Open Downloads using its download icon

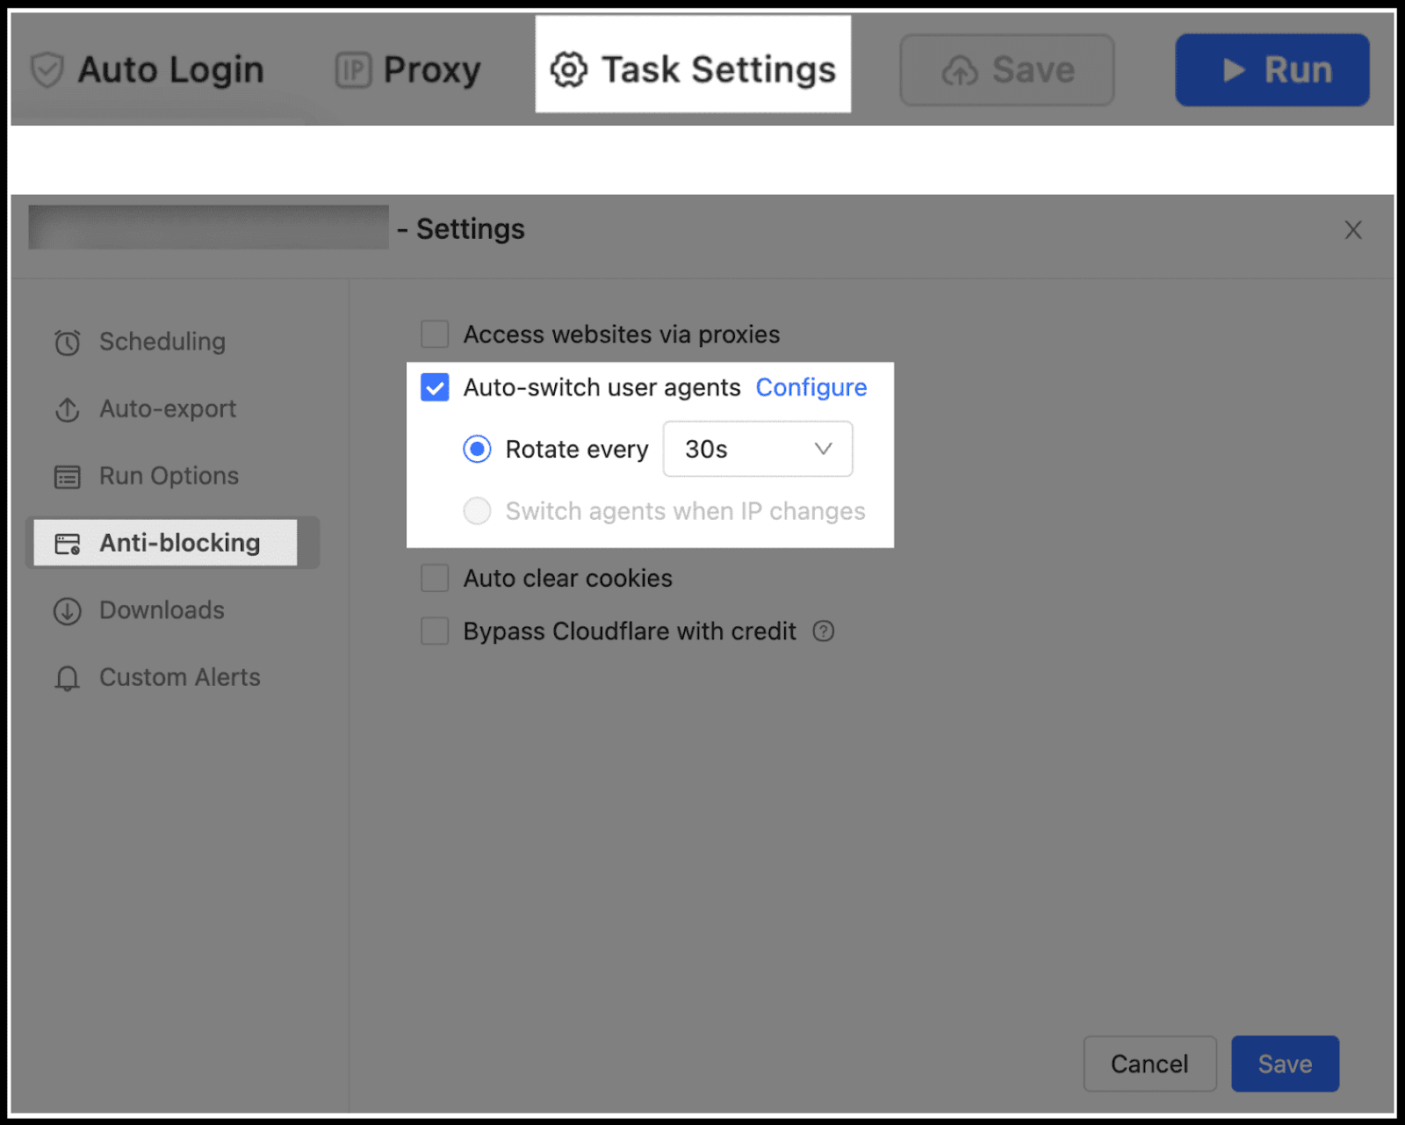click(x=67, y=610)
